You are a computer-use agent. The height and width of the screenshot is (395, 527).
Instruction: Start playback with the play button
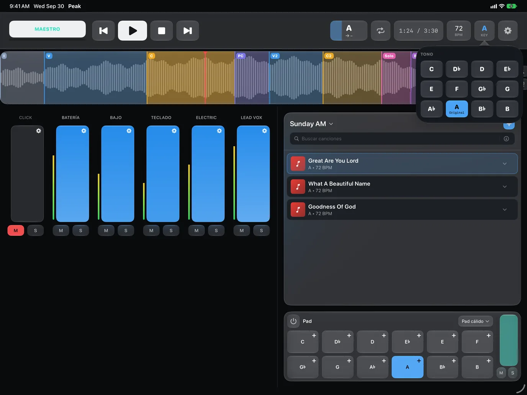coord(133,31)
